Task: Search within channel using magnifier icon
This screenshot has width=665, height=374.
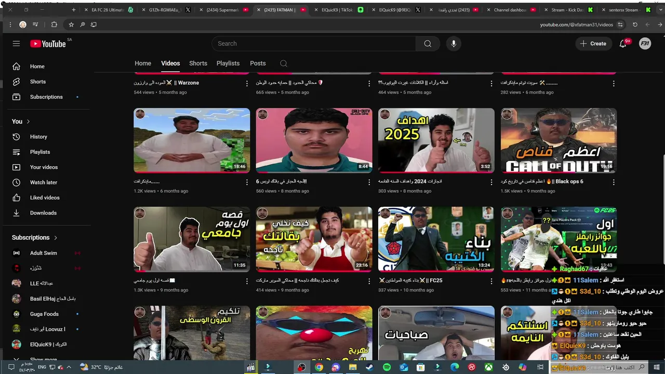Action: click(283, 63)
